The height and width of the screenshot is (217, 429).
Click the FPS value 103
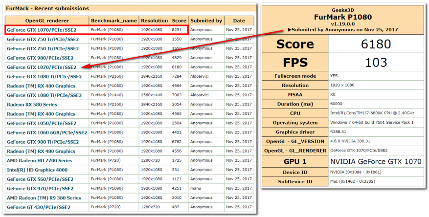click(x=376, y=63)
